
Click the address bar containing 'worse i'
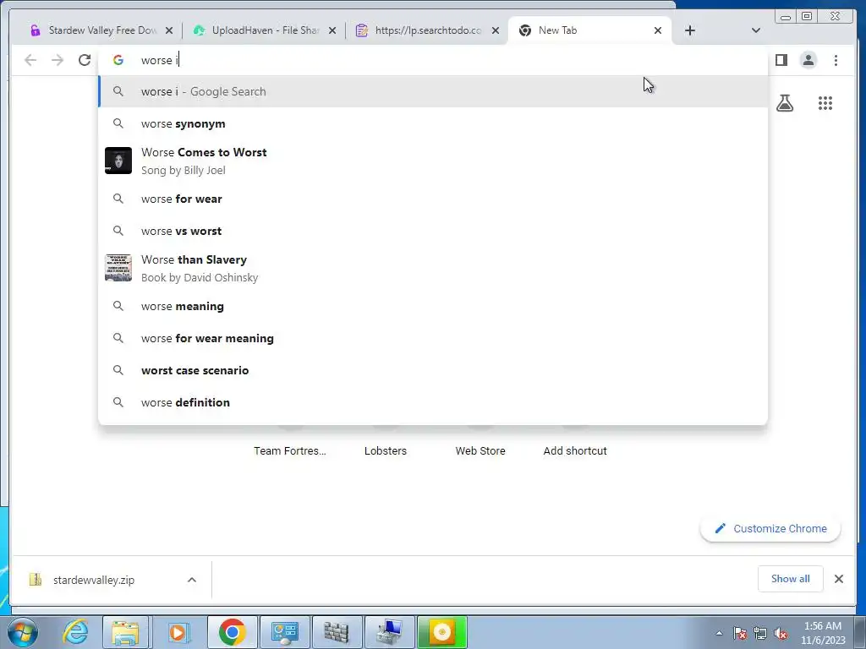tap(433, 60)
